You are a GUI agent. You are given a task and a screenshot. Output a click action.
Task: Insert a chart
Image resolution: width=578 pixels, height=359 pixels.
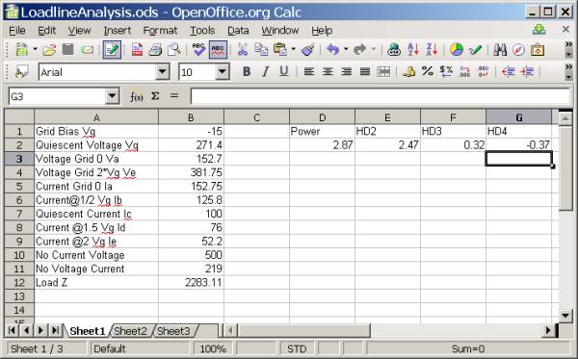click(456, 49)
